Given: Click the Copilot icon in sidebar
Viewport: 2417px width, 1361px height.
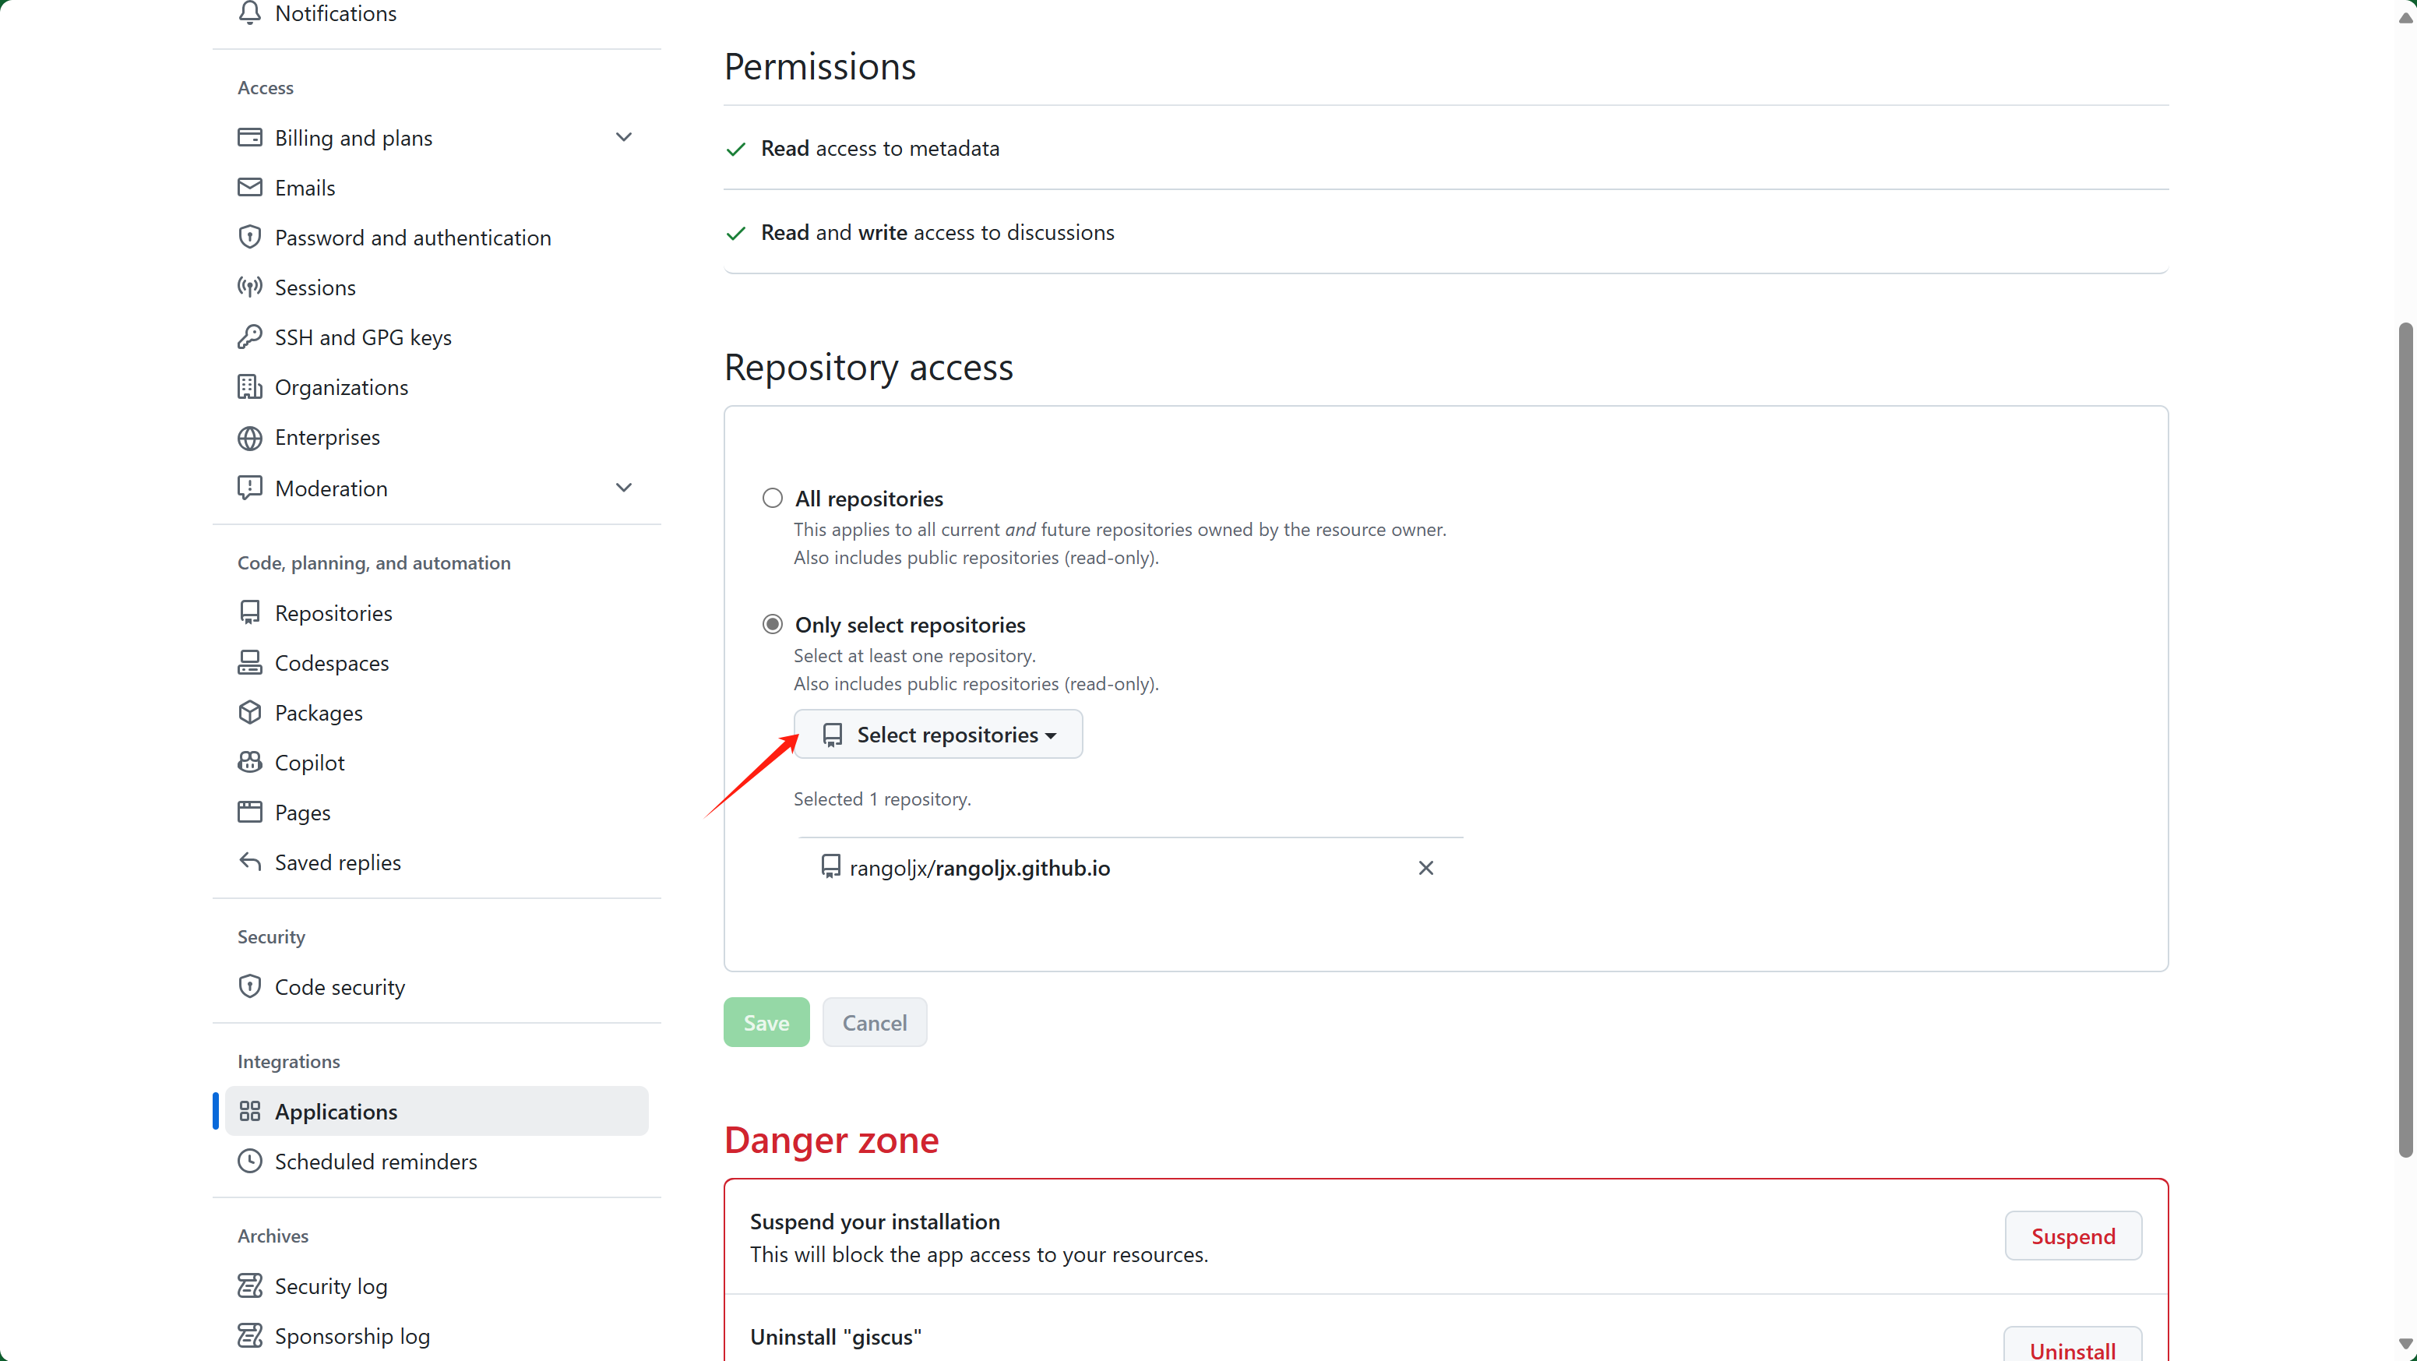Looking at the screenshot, I should pos(249,762).
